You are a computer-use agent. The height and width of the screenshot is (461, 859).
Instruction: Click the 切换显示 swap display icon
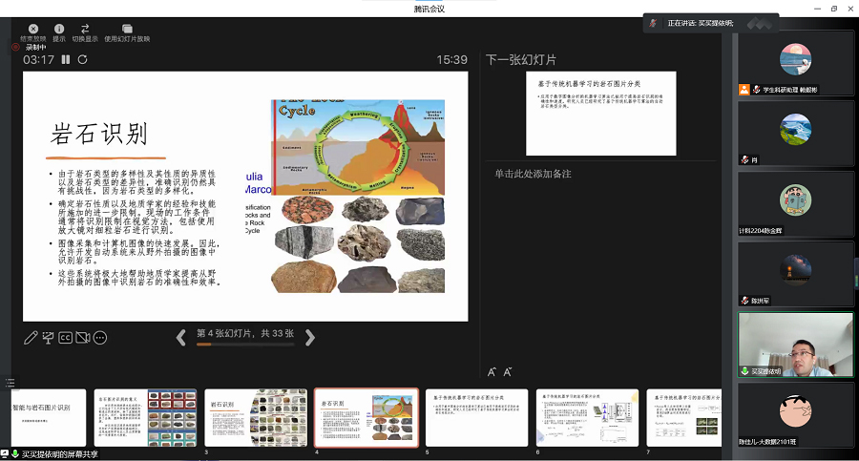[85, 30]
